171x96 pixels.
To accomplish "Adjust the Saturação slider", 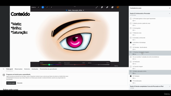I will (x=75, y=65).
